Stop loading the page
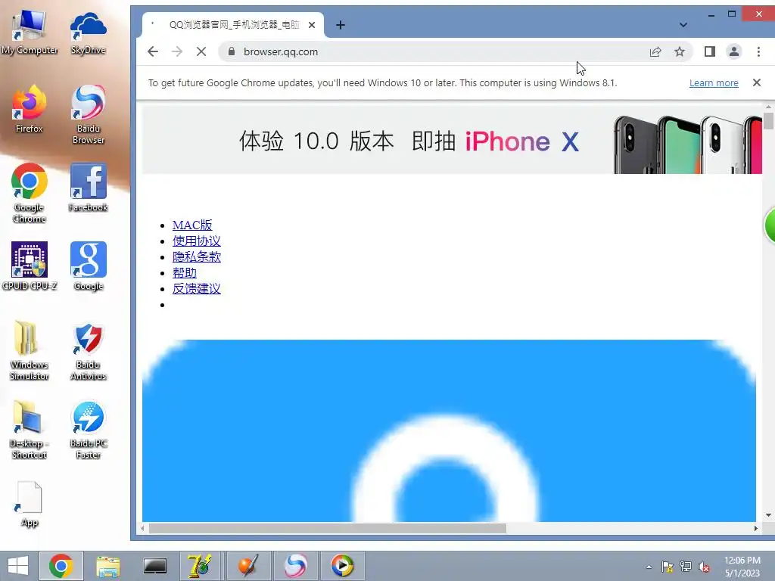Viewport: 775px width, 581px height. pyautogui.click(x=201, y=51)
